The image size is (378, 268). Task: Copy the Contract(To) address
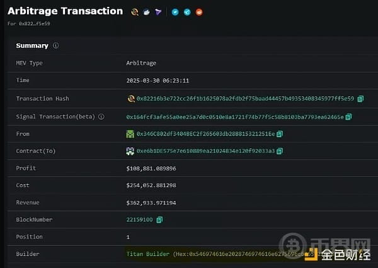280,151
